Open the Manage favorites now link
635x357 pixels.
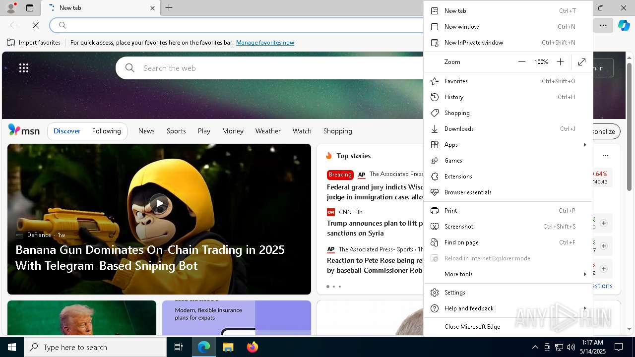(x=265, y=43)
